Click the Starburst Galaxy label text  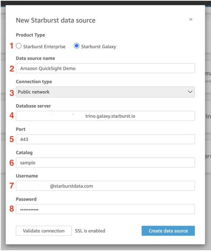point(99,46)
